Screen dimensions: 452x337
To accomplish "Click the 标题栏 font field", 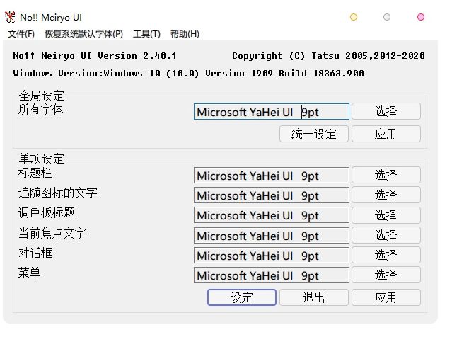I will coord(271,176).
